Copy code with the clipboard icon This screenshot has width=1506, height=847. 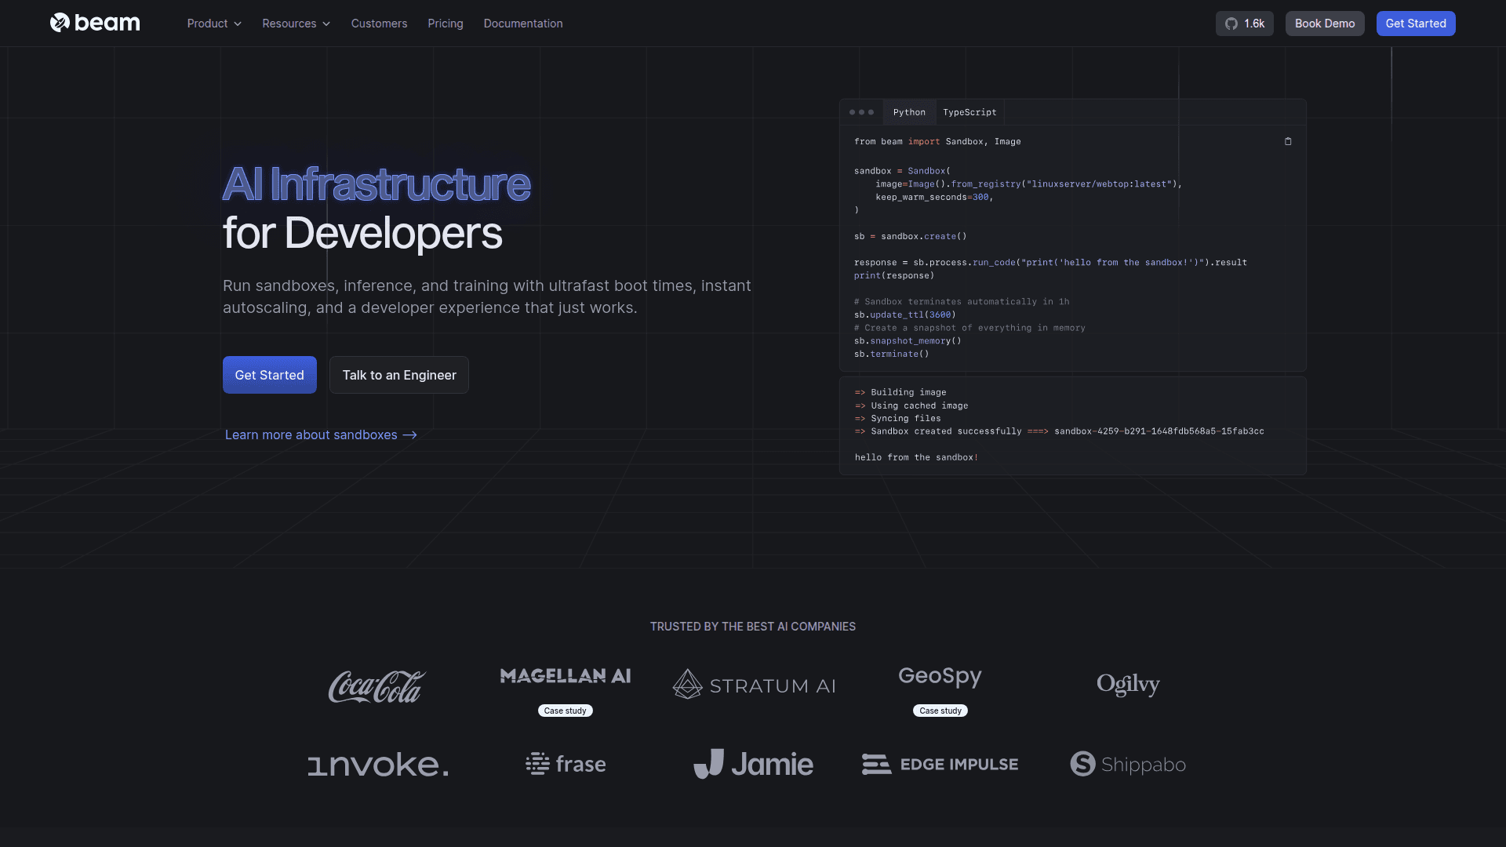pos(1288,142)
